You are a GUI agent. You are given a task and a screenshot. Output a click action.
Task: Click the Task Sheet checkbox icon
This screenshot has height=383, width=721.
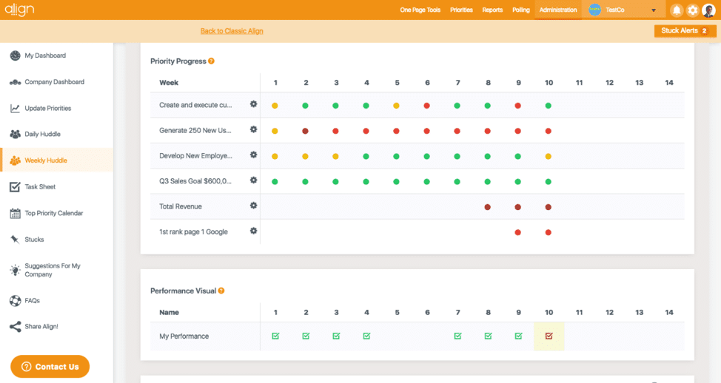[15, 187]
